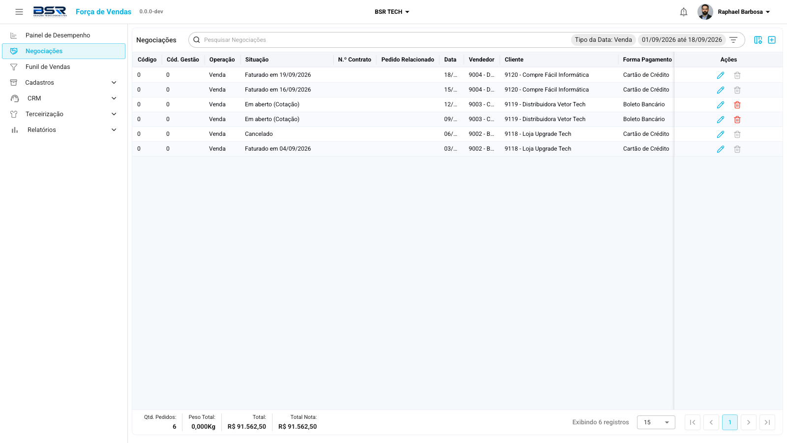Open Painel de Desempenho in sidebar

(x=64, y=35)
